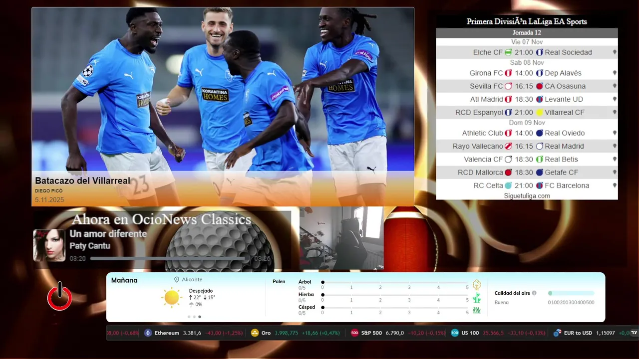Open the Sigue­tuliga.com link

pyautogui.click(x=527, y=196)
